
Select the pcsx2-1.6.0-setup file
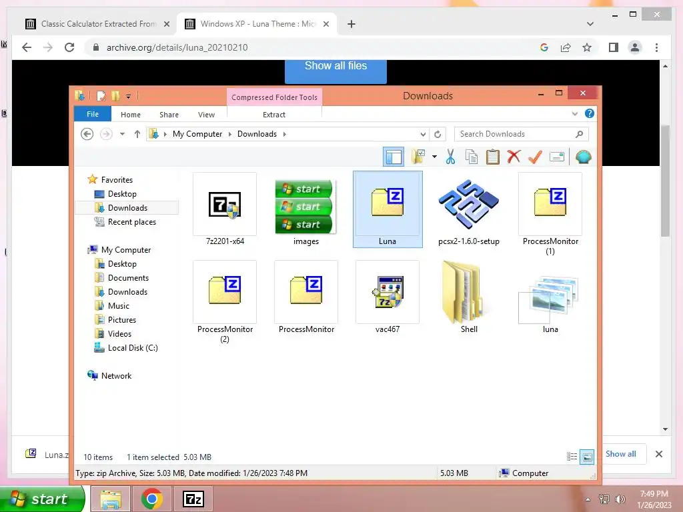(x=469, y=209)
